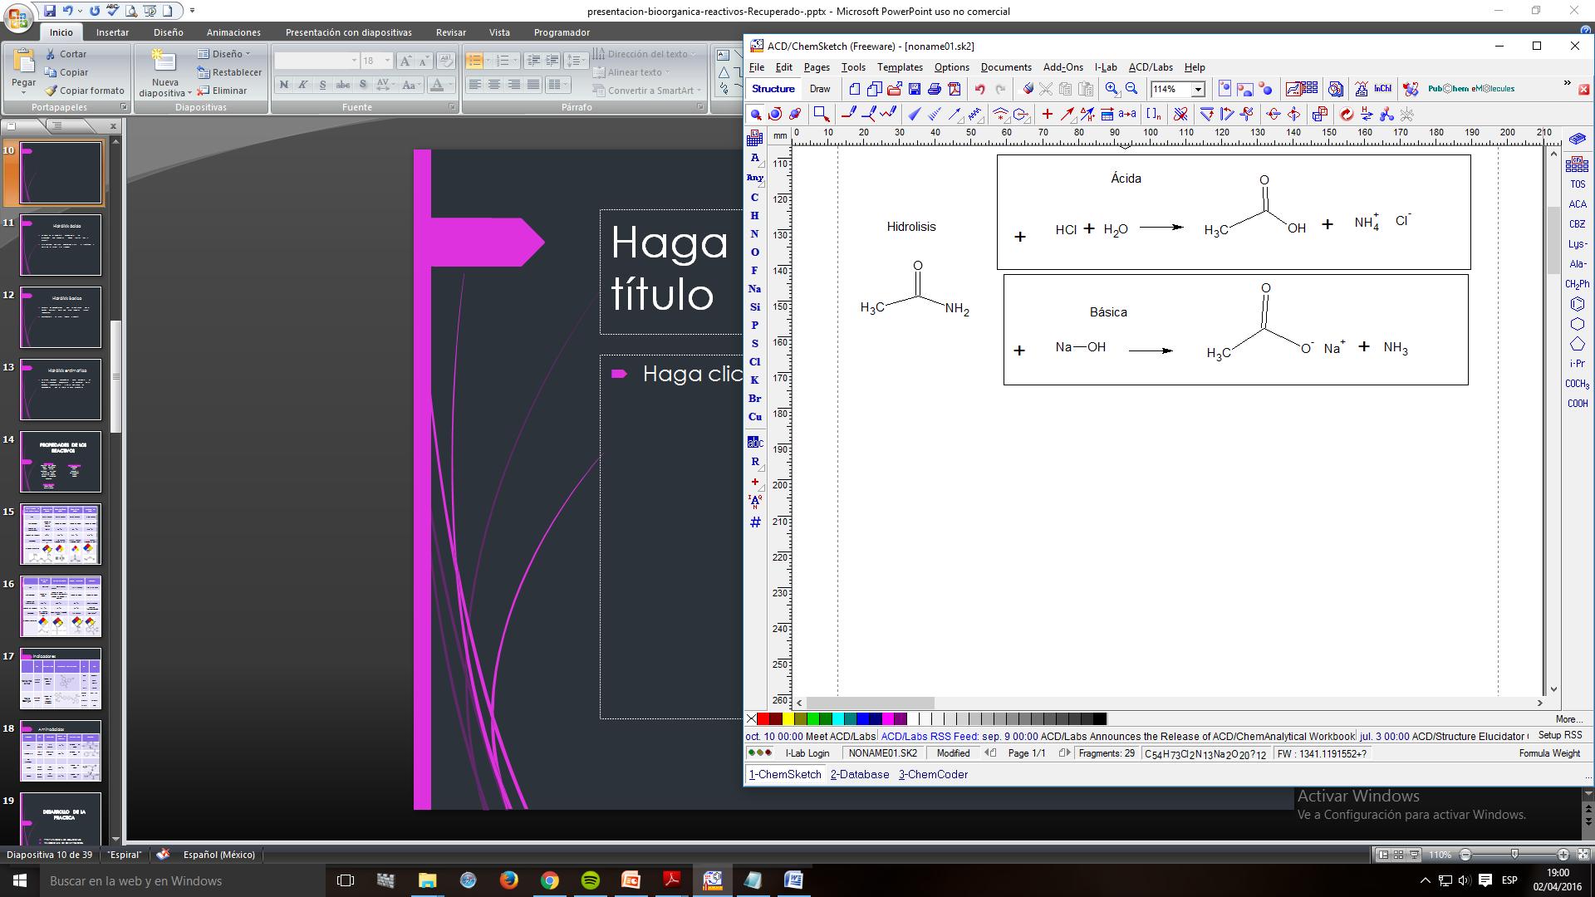Screen dimensions: 1595x897
Task: Pick the Benzene ring template icon
Action: click(1577, 304)
